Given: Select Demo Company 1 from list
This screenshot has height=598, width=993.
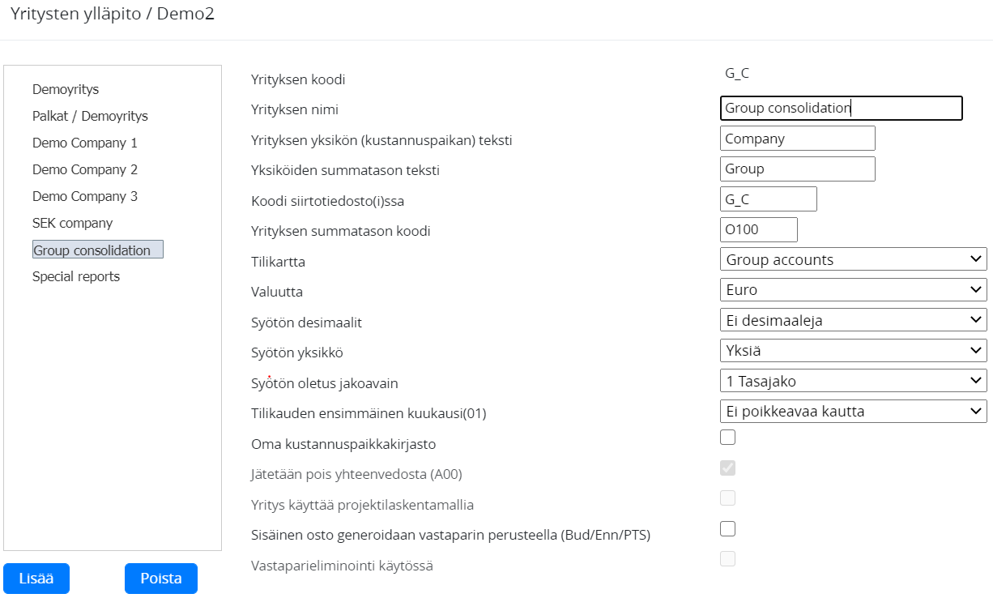Looking at the screenshot, I should 85,143.
